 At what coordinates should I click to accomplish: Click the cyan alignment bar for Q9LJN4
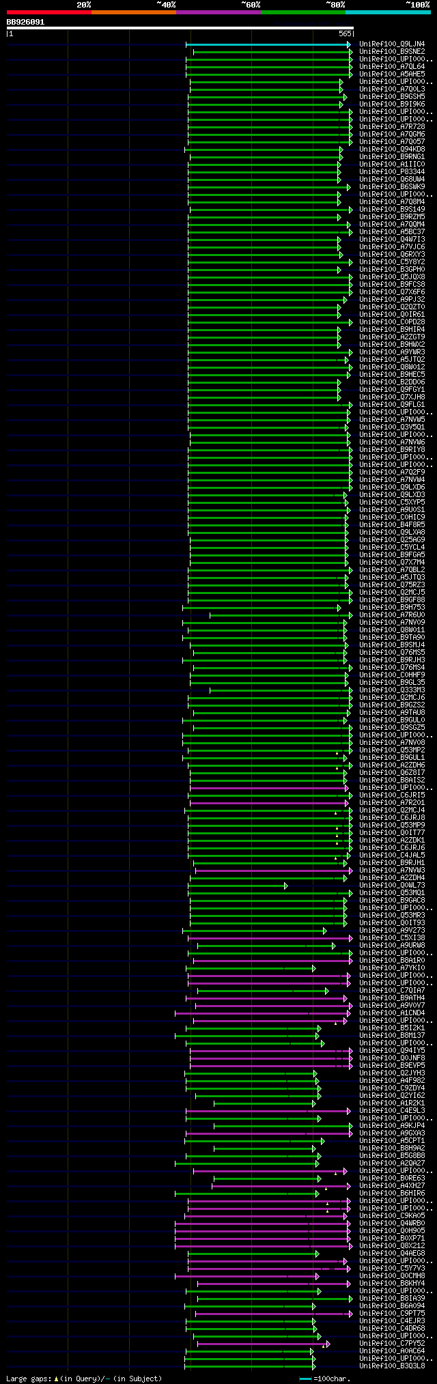pos(268,44)
